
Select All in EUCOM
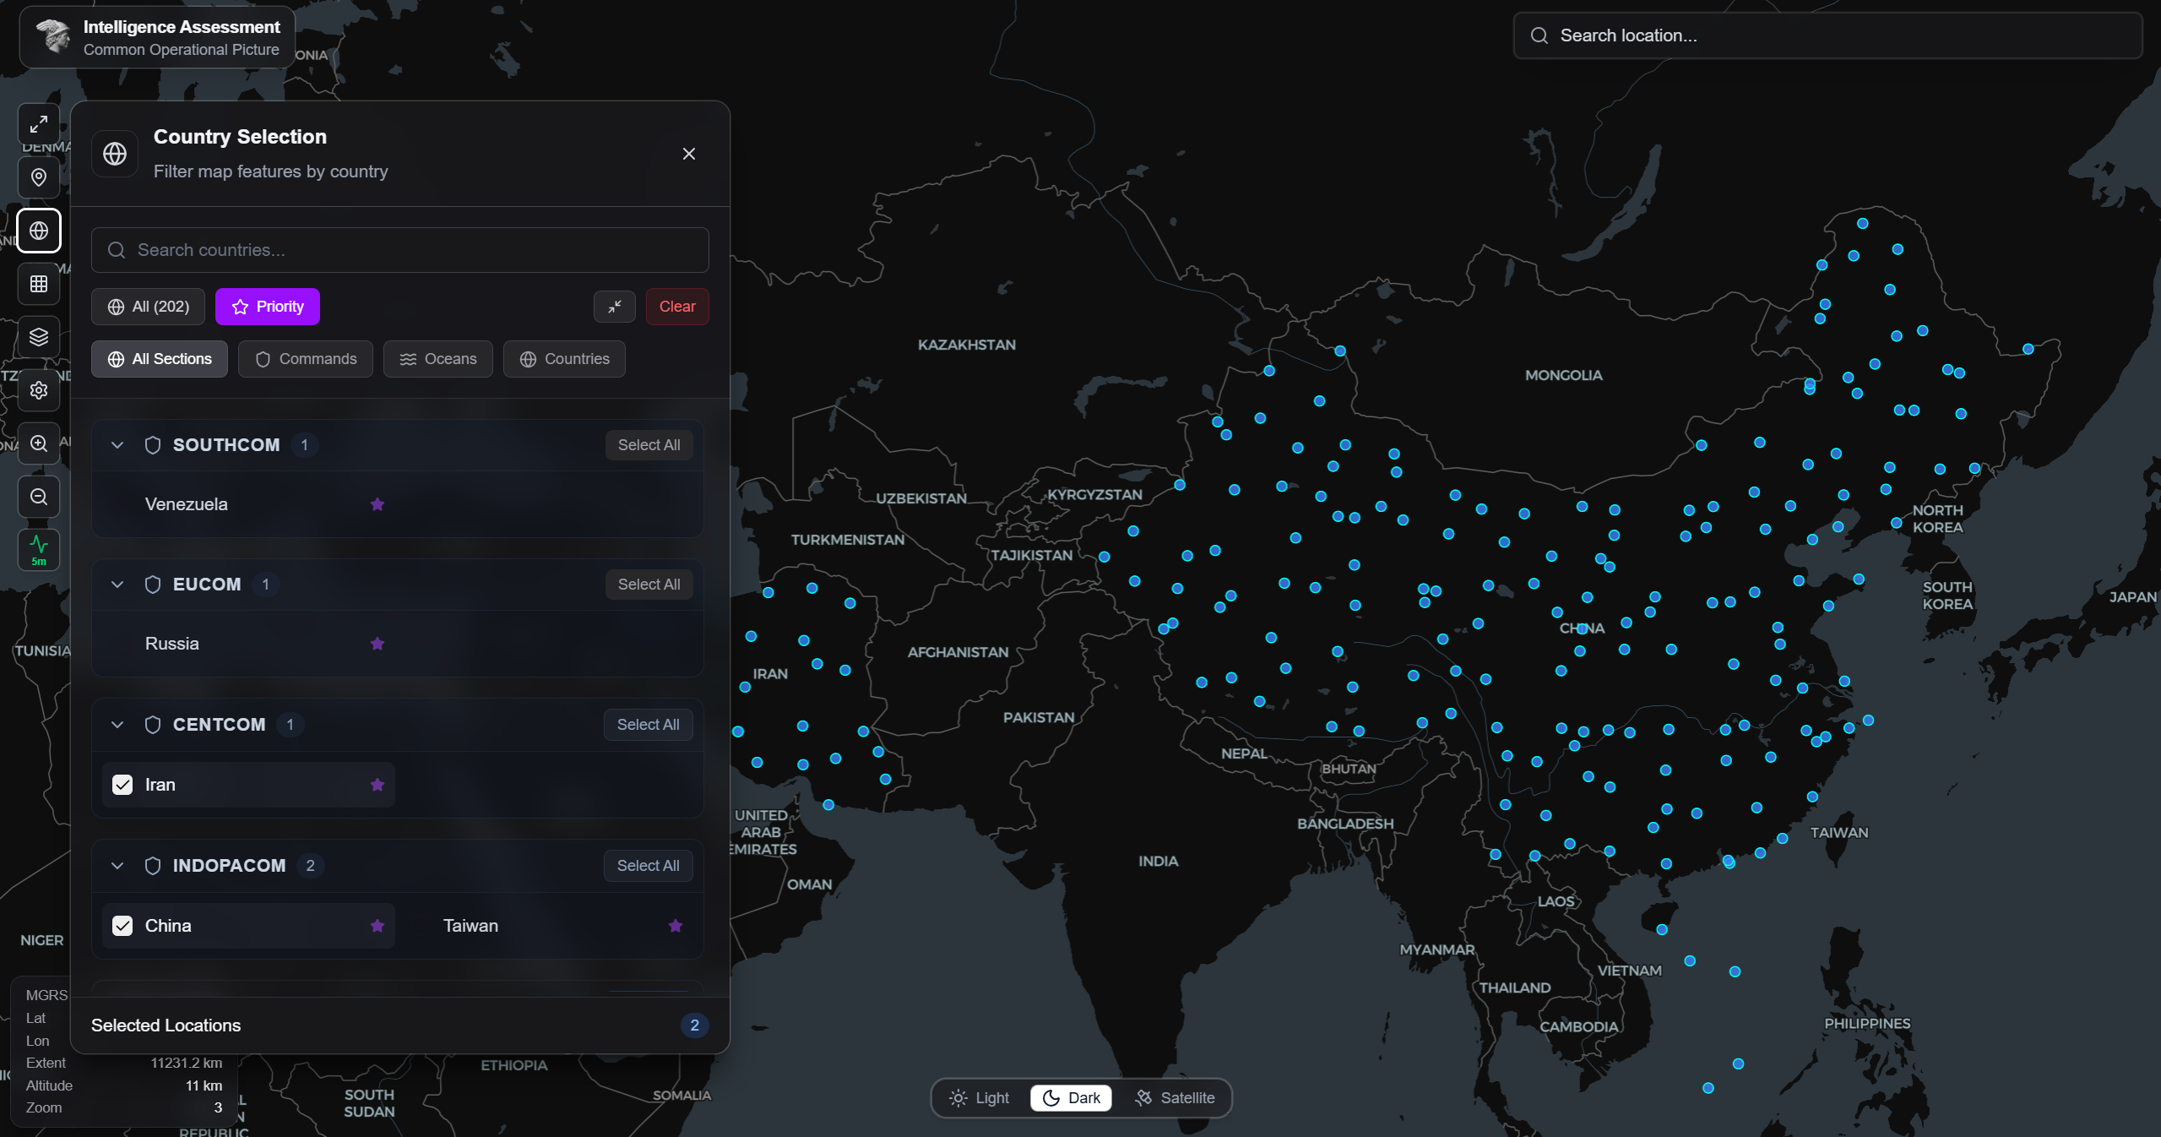click(649, 585)
